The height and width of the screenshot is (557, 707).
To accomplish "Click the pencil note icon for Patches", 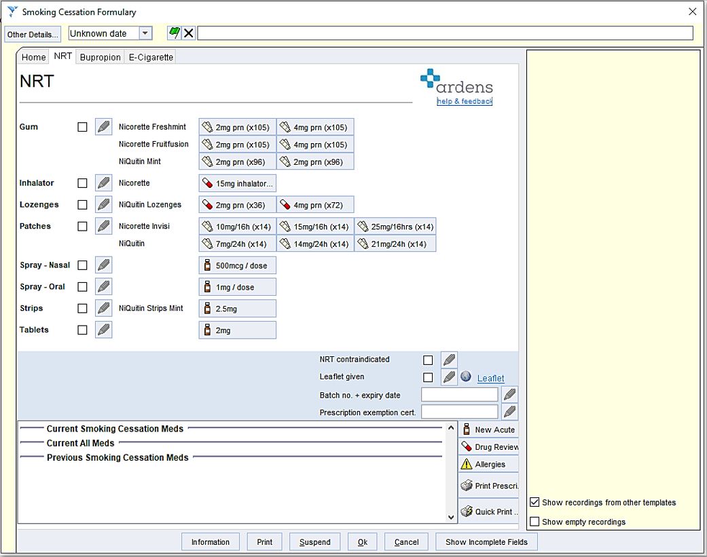I will [x=104, y=227].
